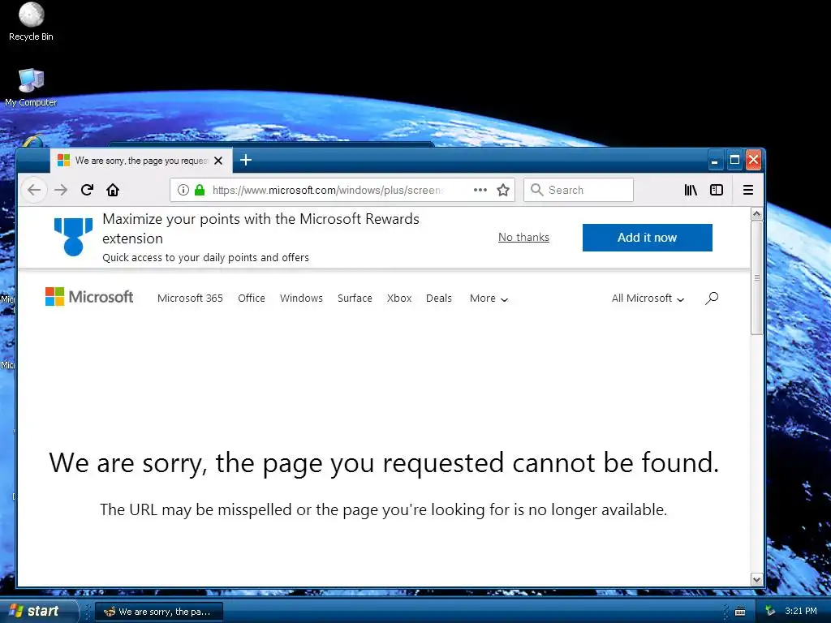Open the Office navigation link
831x623 pixels.
point(252,299)
